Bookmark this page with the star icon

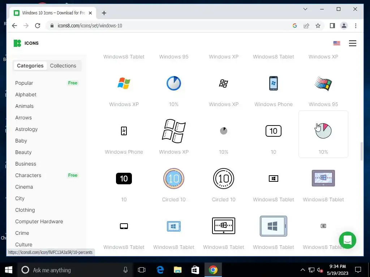click(318, 26)
